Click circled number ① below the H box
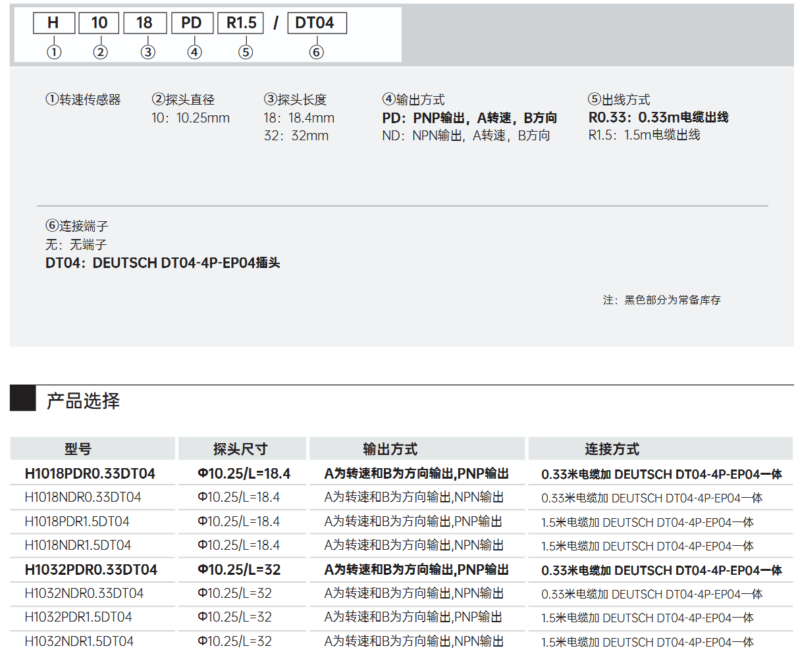Viewport: 798px width, 667px height. pyautogui.click(x=54, y=52)
